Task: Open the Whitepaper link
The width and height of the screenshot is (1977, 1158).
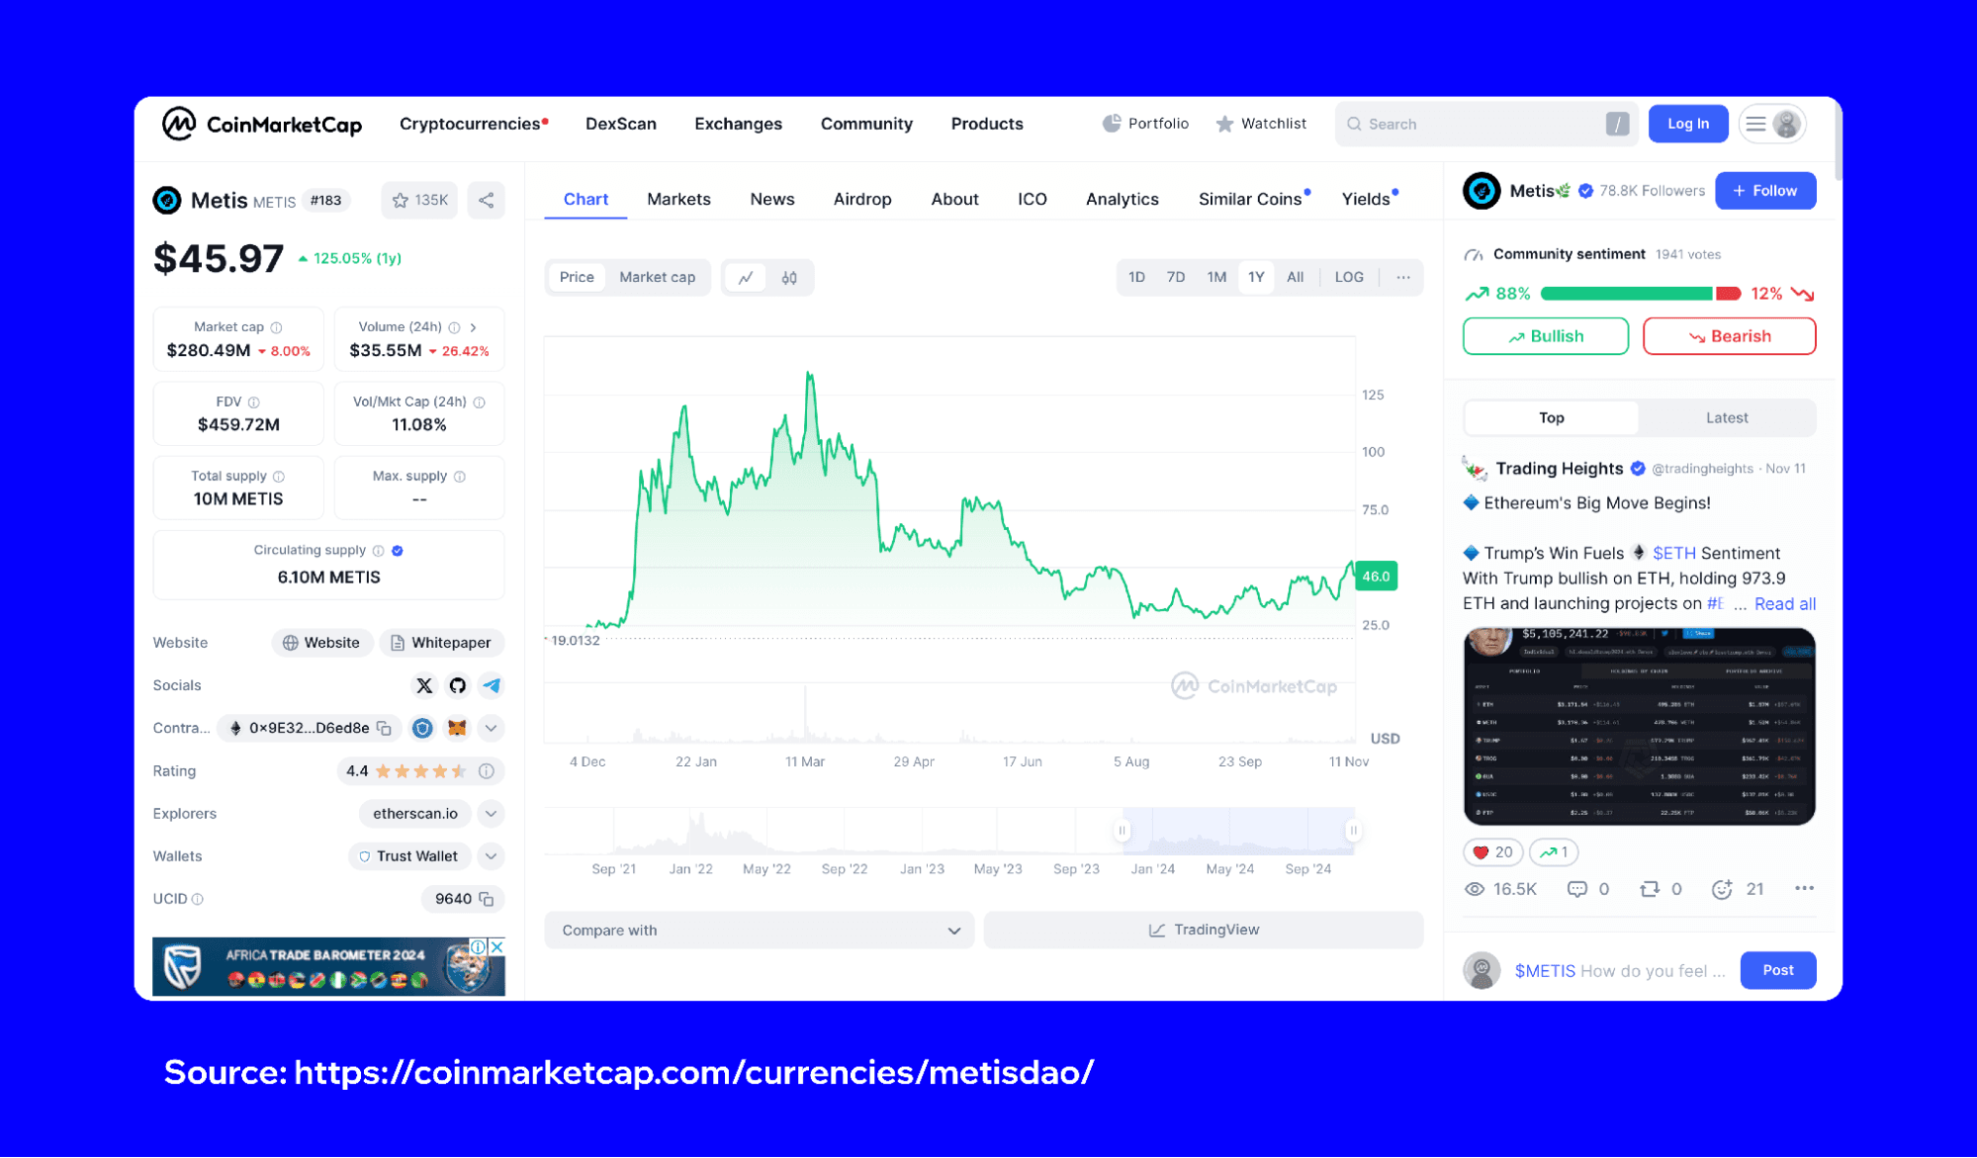Action: point(442,643)
